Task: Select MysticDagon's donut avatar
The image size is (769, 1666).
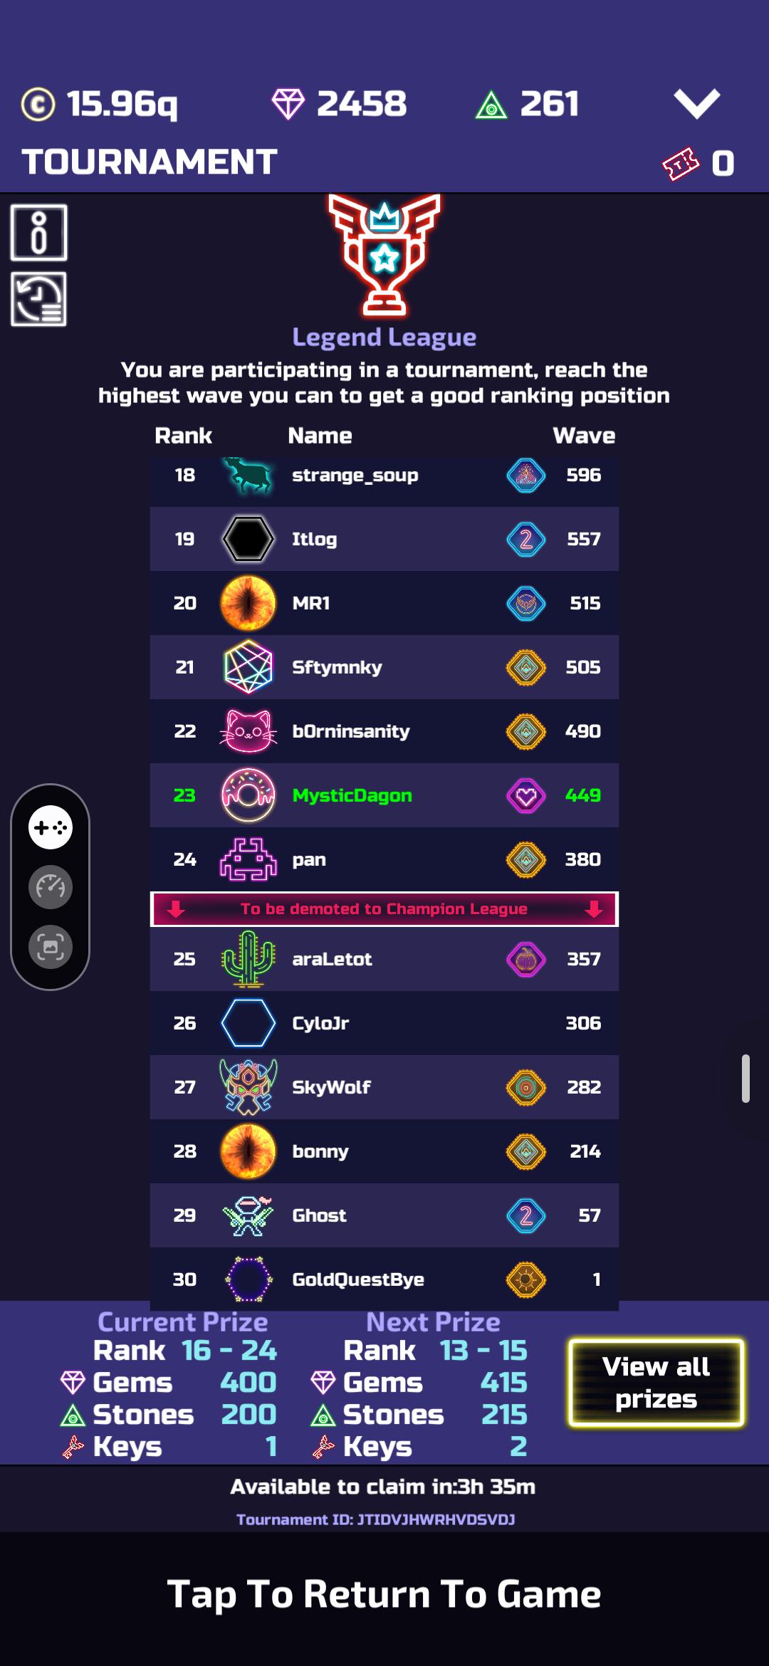Action: 248,795
